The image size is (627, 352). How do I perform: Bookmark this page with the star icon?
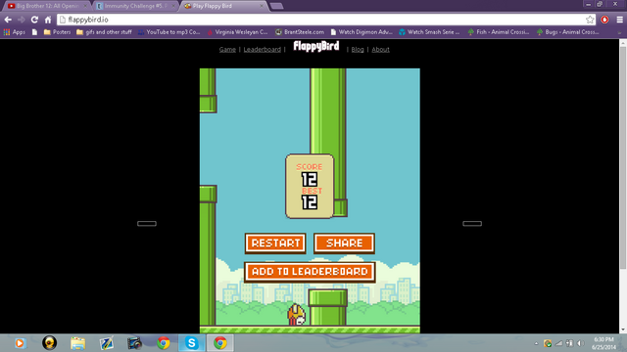coord(590,20)
